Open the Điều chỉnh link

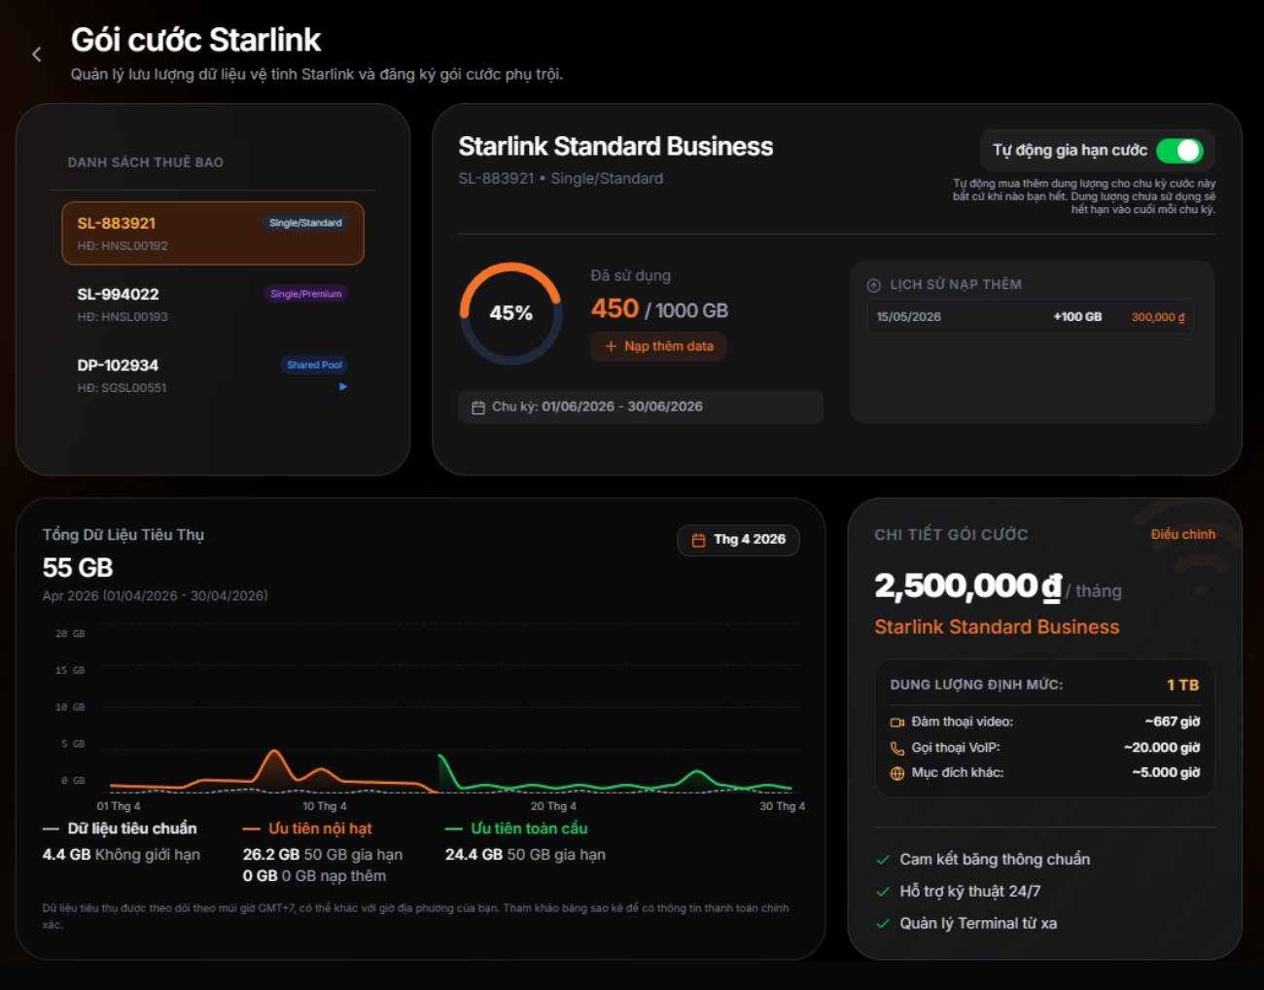point(1182,534)
